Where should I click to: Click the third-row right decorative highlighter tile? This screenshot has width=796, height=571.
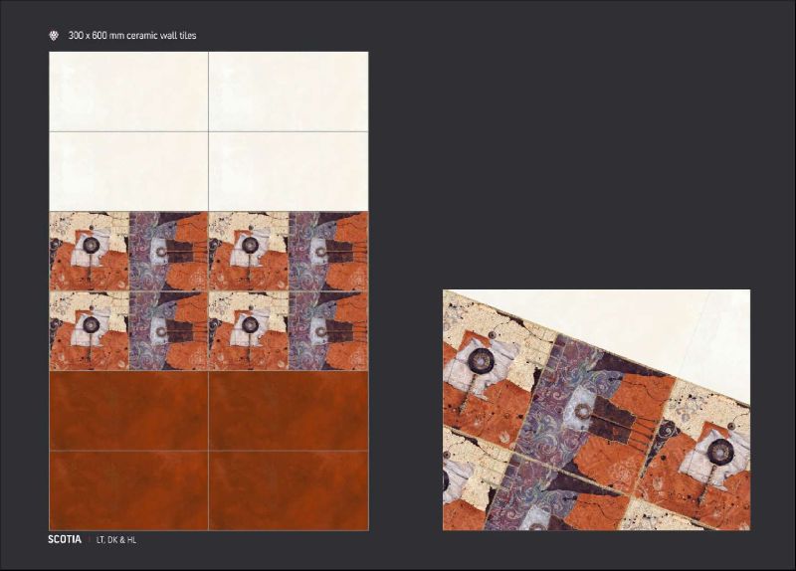coord(289,251)
